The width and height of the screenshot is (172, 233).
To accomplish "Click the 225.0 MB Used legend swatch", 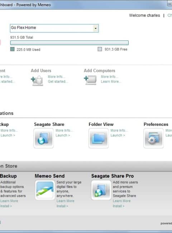I will [x=12, y=49].
